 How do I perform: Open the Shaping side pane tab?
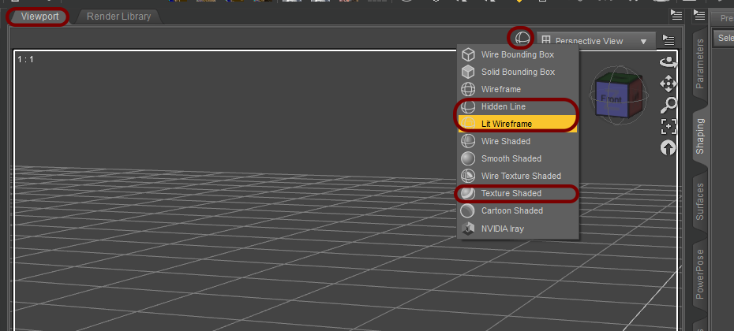[x=700, y=136]
